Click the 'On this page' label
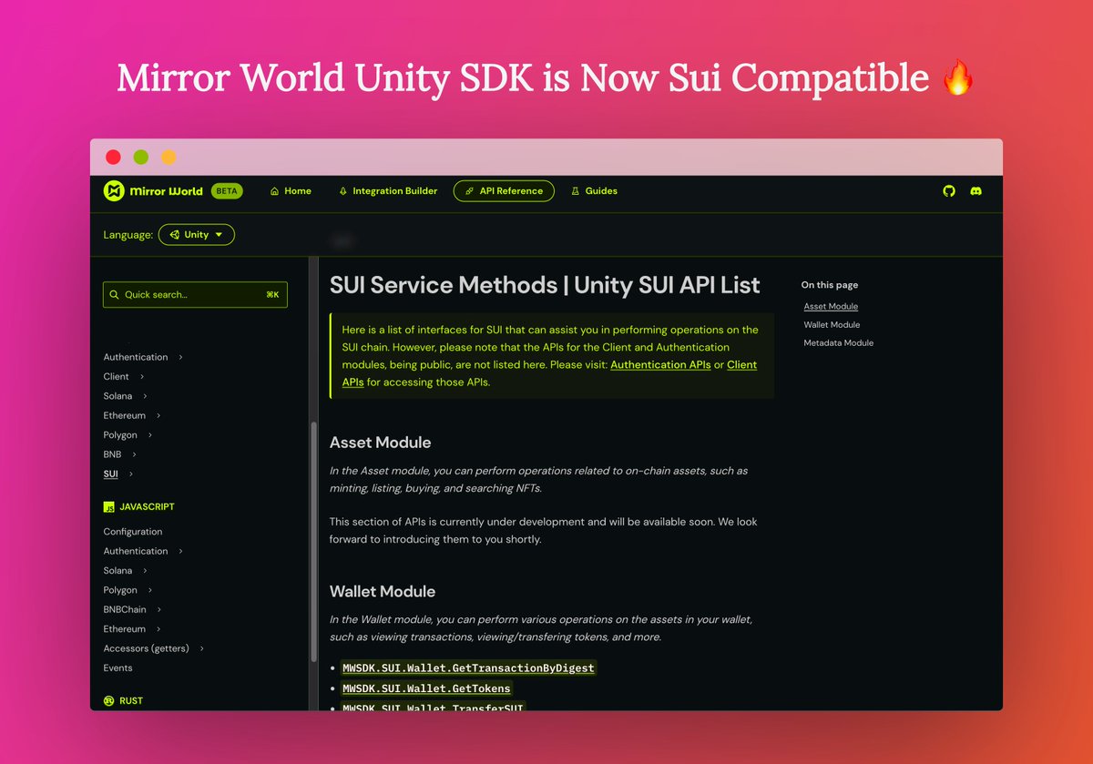Viewport: 1093px width, 764px height. [x=830, y=285]
